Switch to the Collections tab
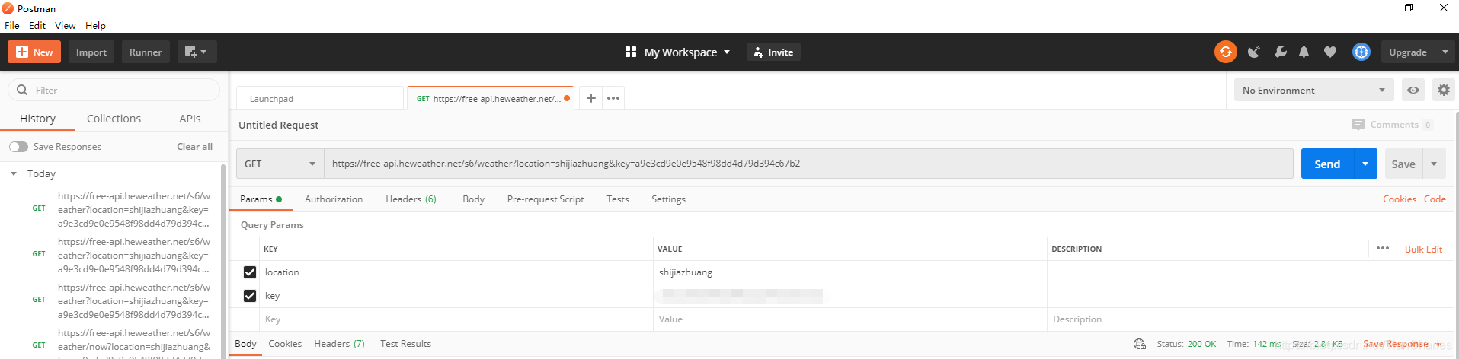The height and width of the screenshot is (359, 1459). click(114, 119)
